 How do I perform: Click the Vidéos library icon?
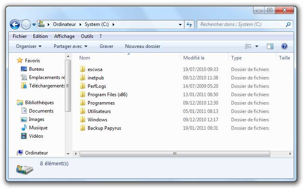[24, 136]
